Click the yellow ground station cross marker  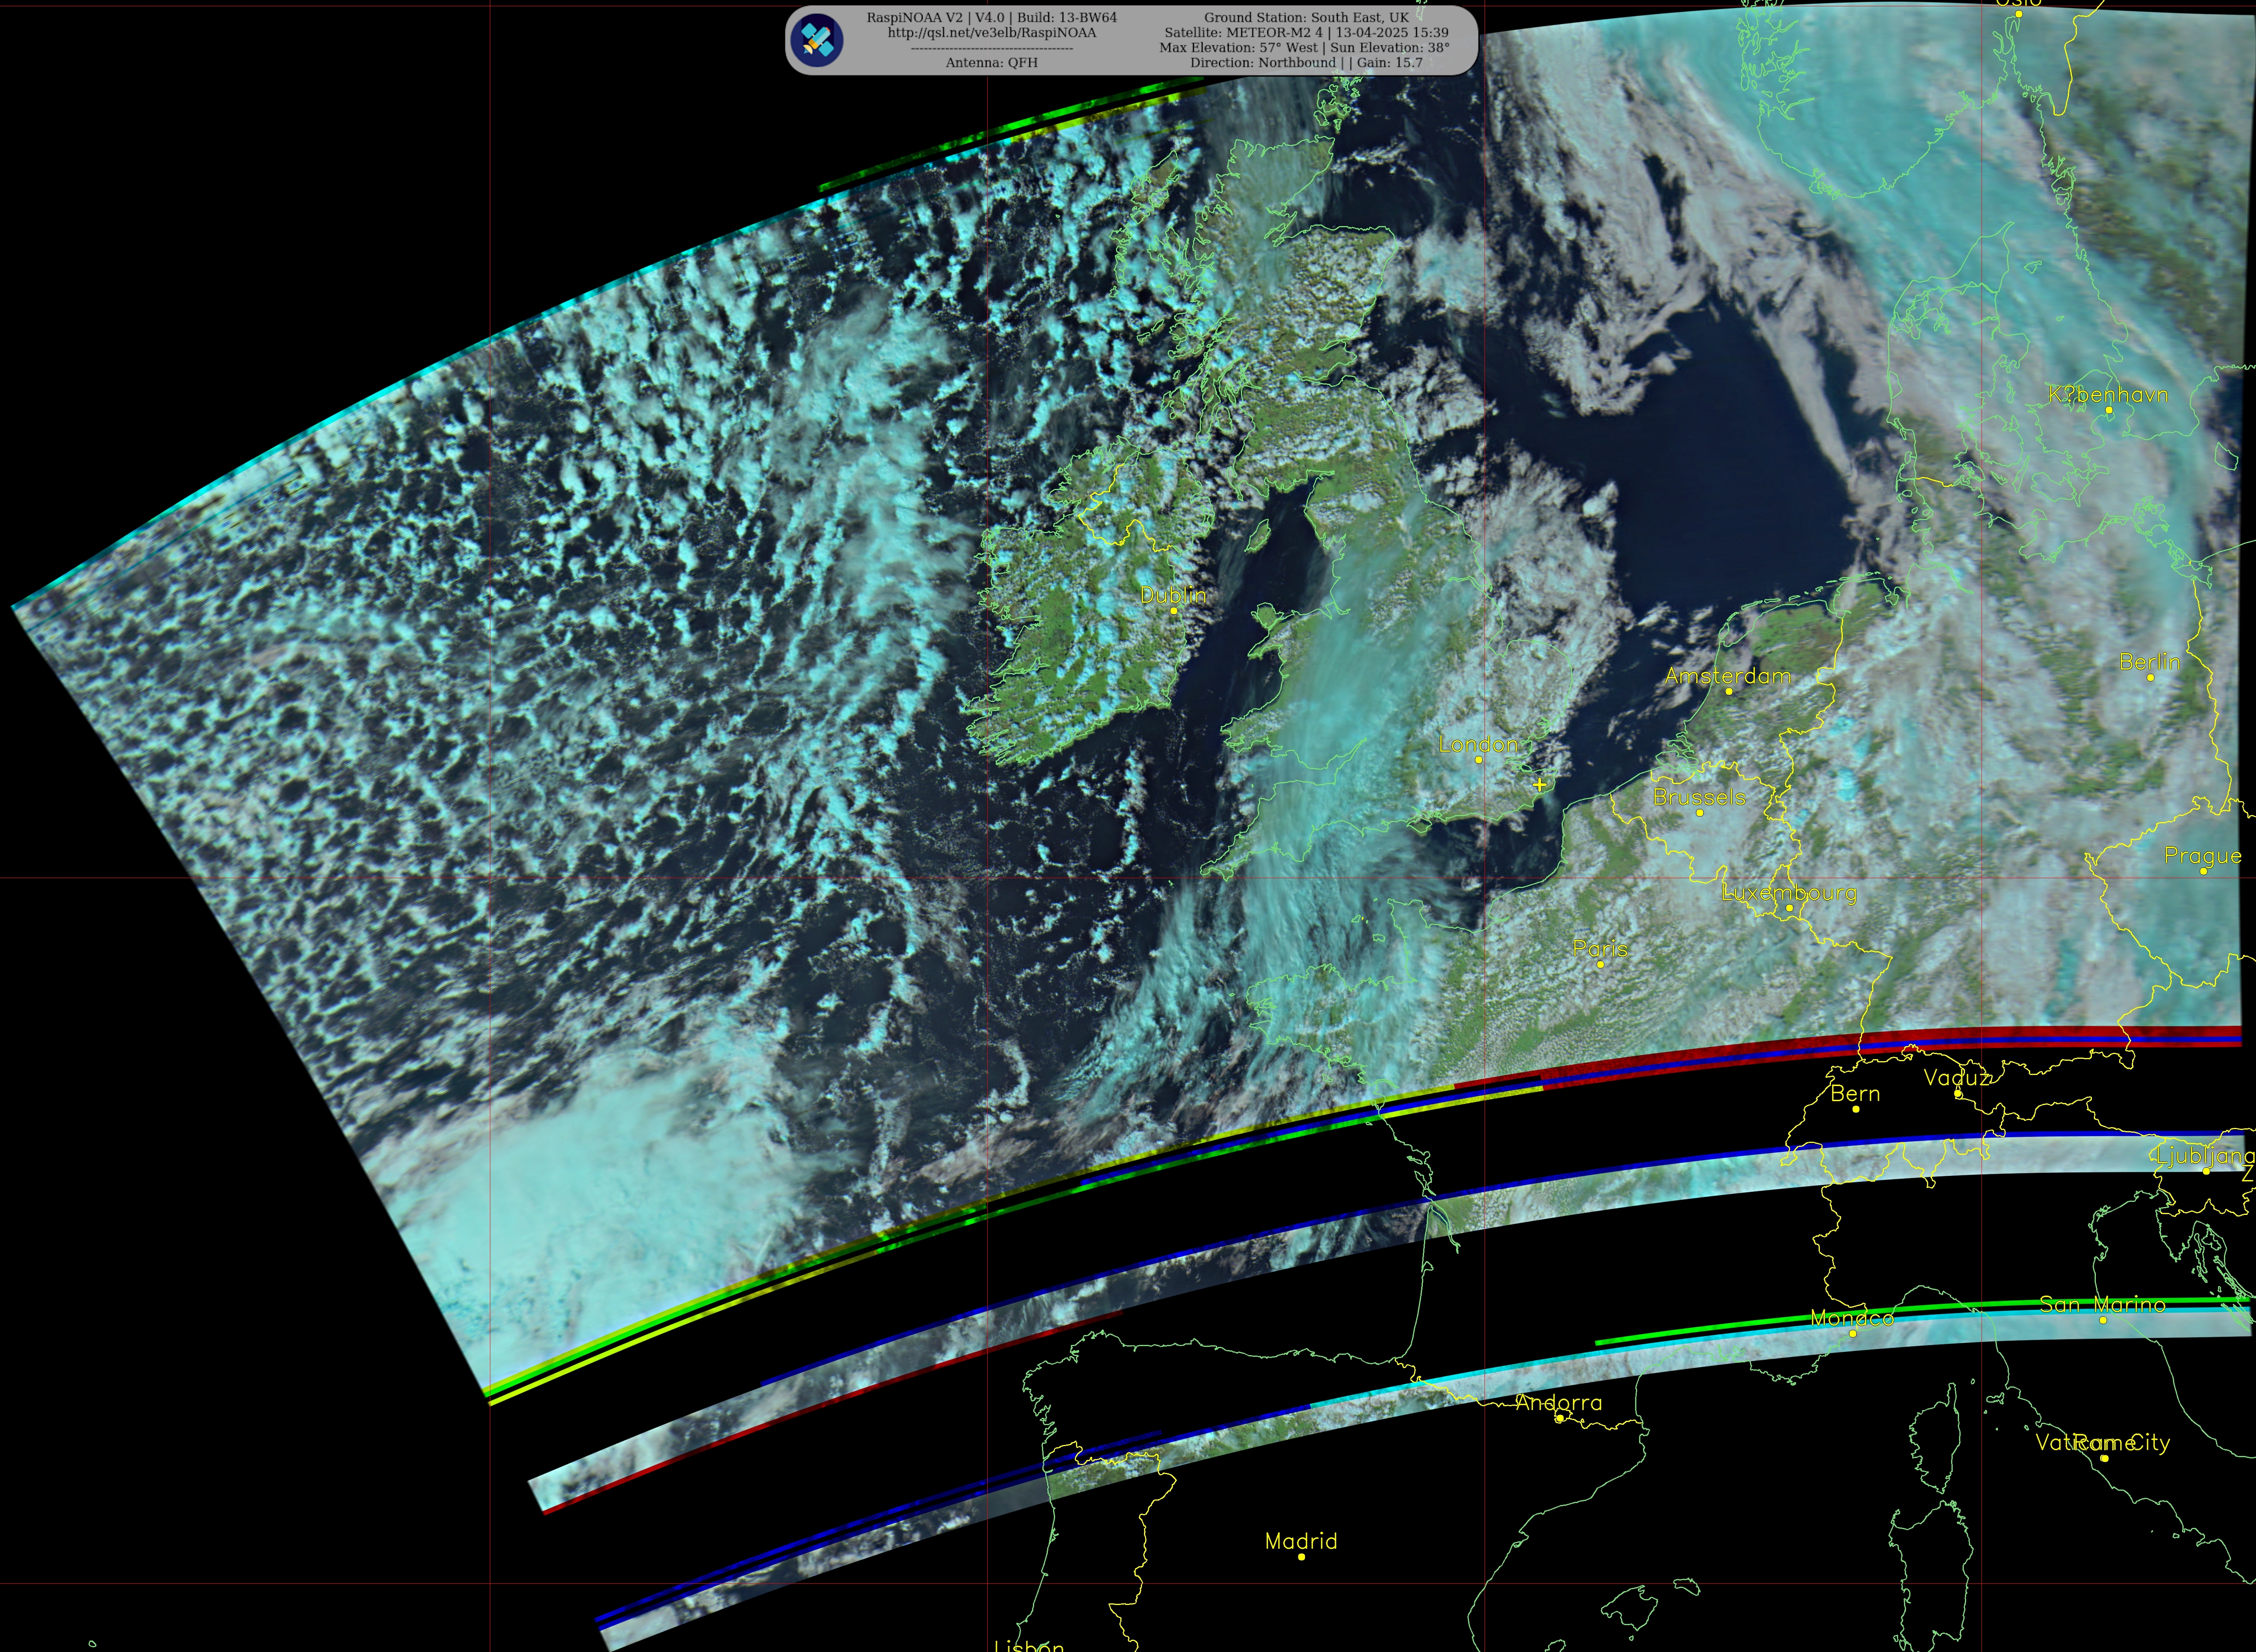pyautogui.click(x=1540, y=785)
